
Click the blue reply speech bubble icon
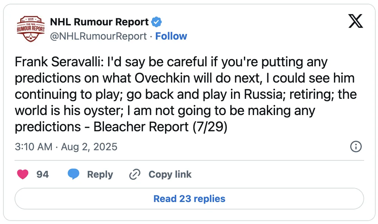[73, 174]
